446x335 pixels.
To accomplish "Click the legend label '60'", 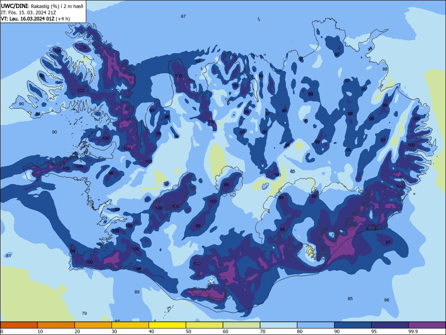I will tap(226, 331).
